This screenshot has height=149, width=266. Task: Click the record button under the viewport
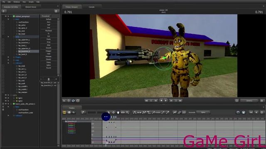161,101
